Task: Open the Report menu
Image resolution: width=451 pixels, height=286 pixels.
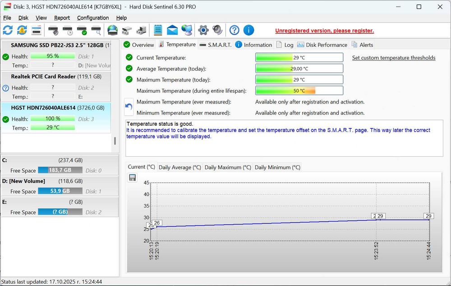Action: coord(62,18)
